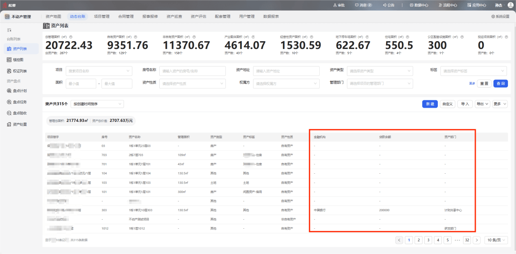Open 权证列表 in the sidebar
Viewport: 516px width, 254px height.
17,71
